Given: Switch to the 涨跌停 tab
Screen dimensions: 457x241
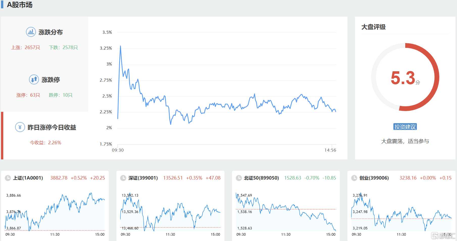Looking at the screenshot, I should coord(50,80).
